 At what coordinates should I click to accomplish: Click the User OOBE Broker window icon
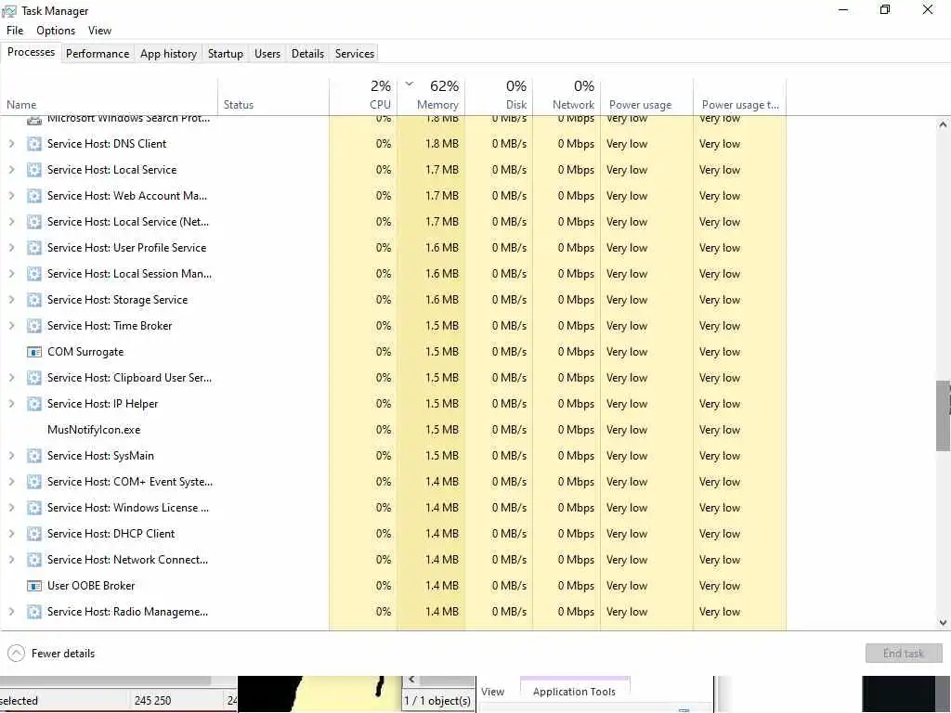(x=34, y=586)
